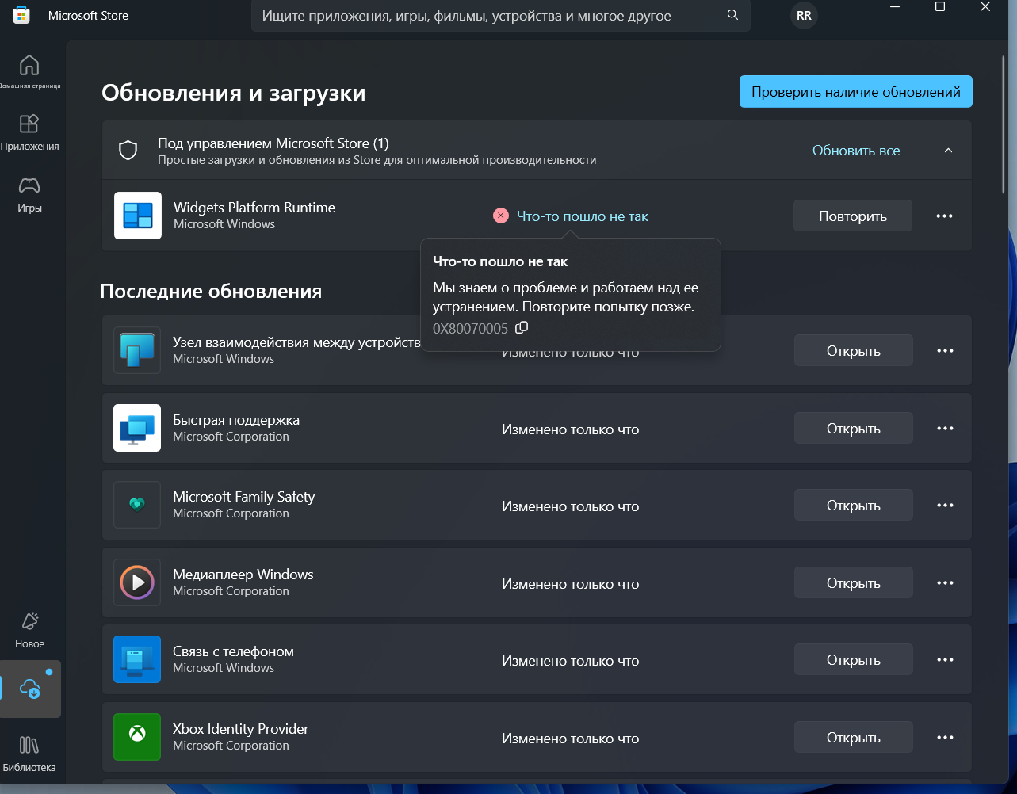Click the Быстрая поддержка app icon
The height and width of the screenshot is (794, 1017).
coord(137,428)
